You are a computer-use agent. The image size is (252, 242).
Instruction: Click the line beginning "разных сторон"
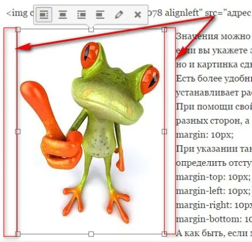[213, 121]
